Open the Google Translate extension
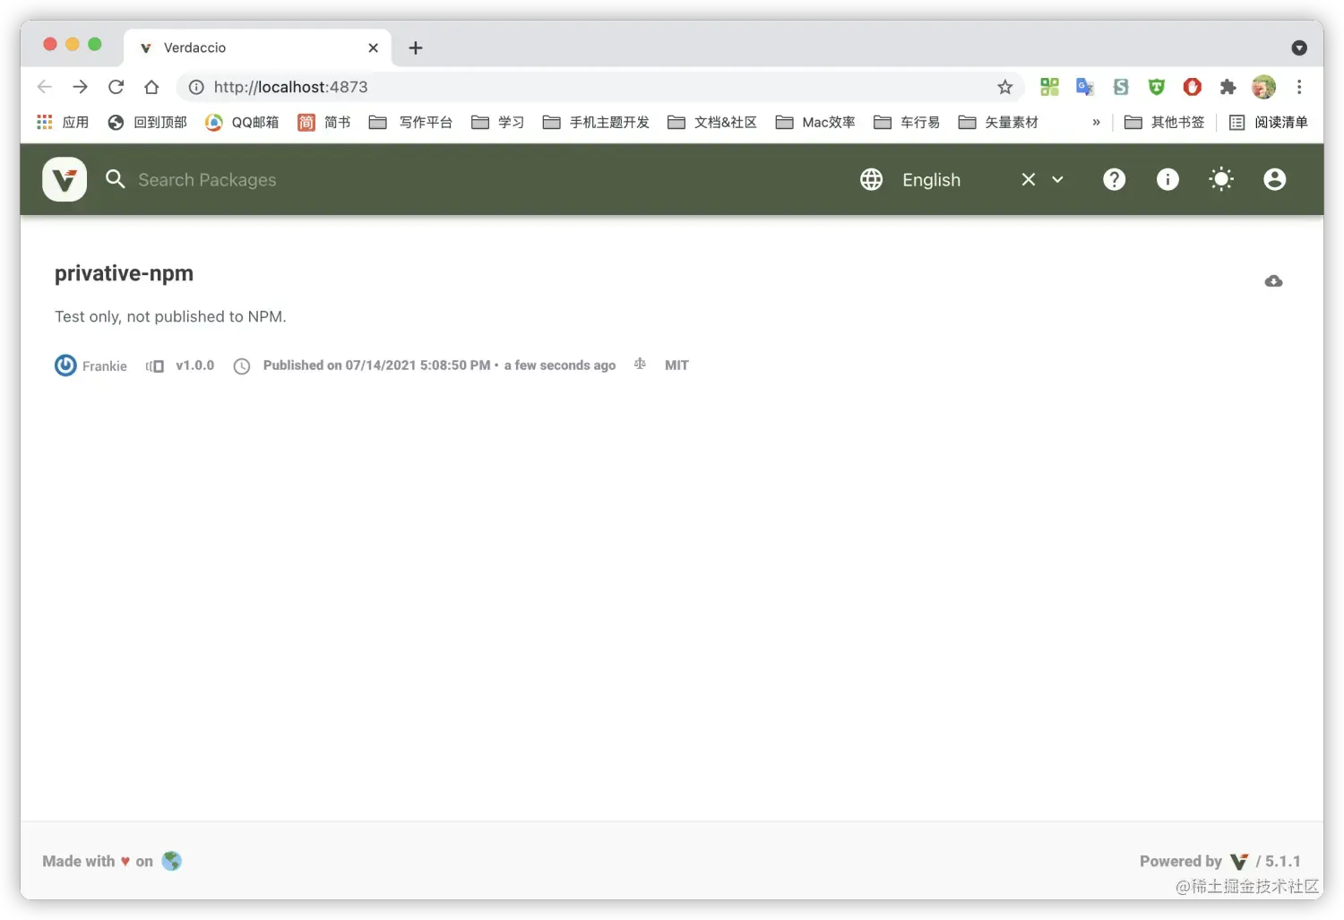This screenshot has width=1344, height=920. [x=1085, y=87]
